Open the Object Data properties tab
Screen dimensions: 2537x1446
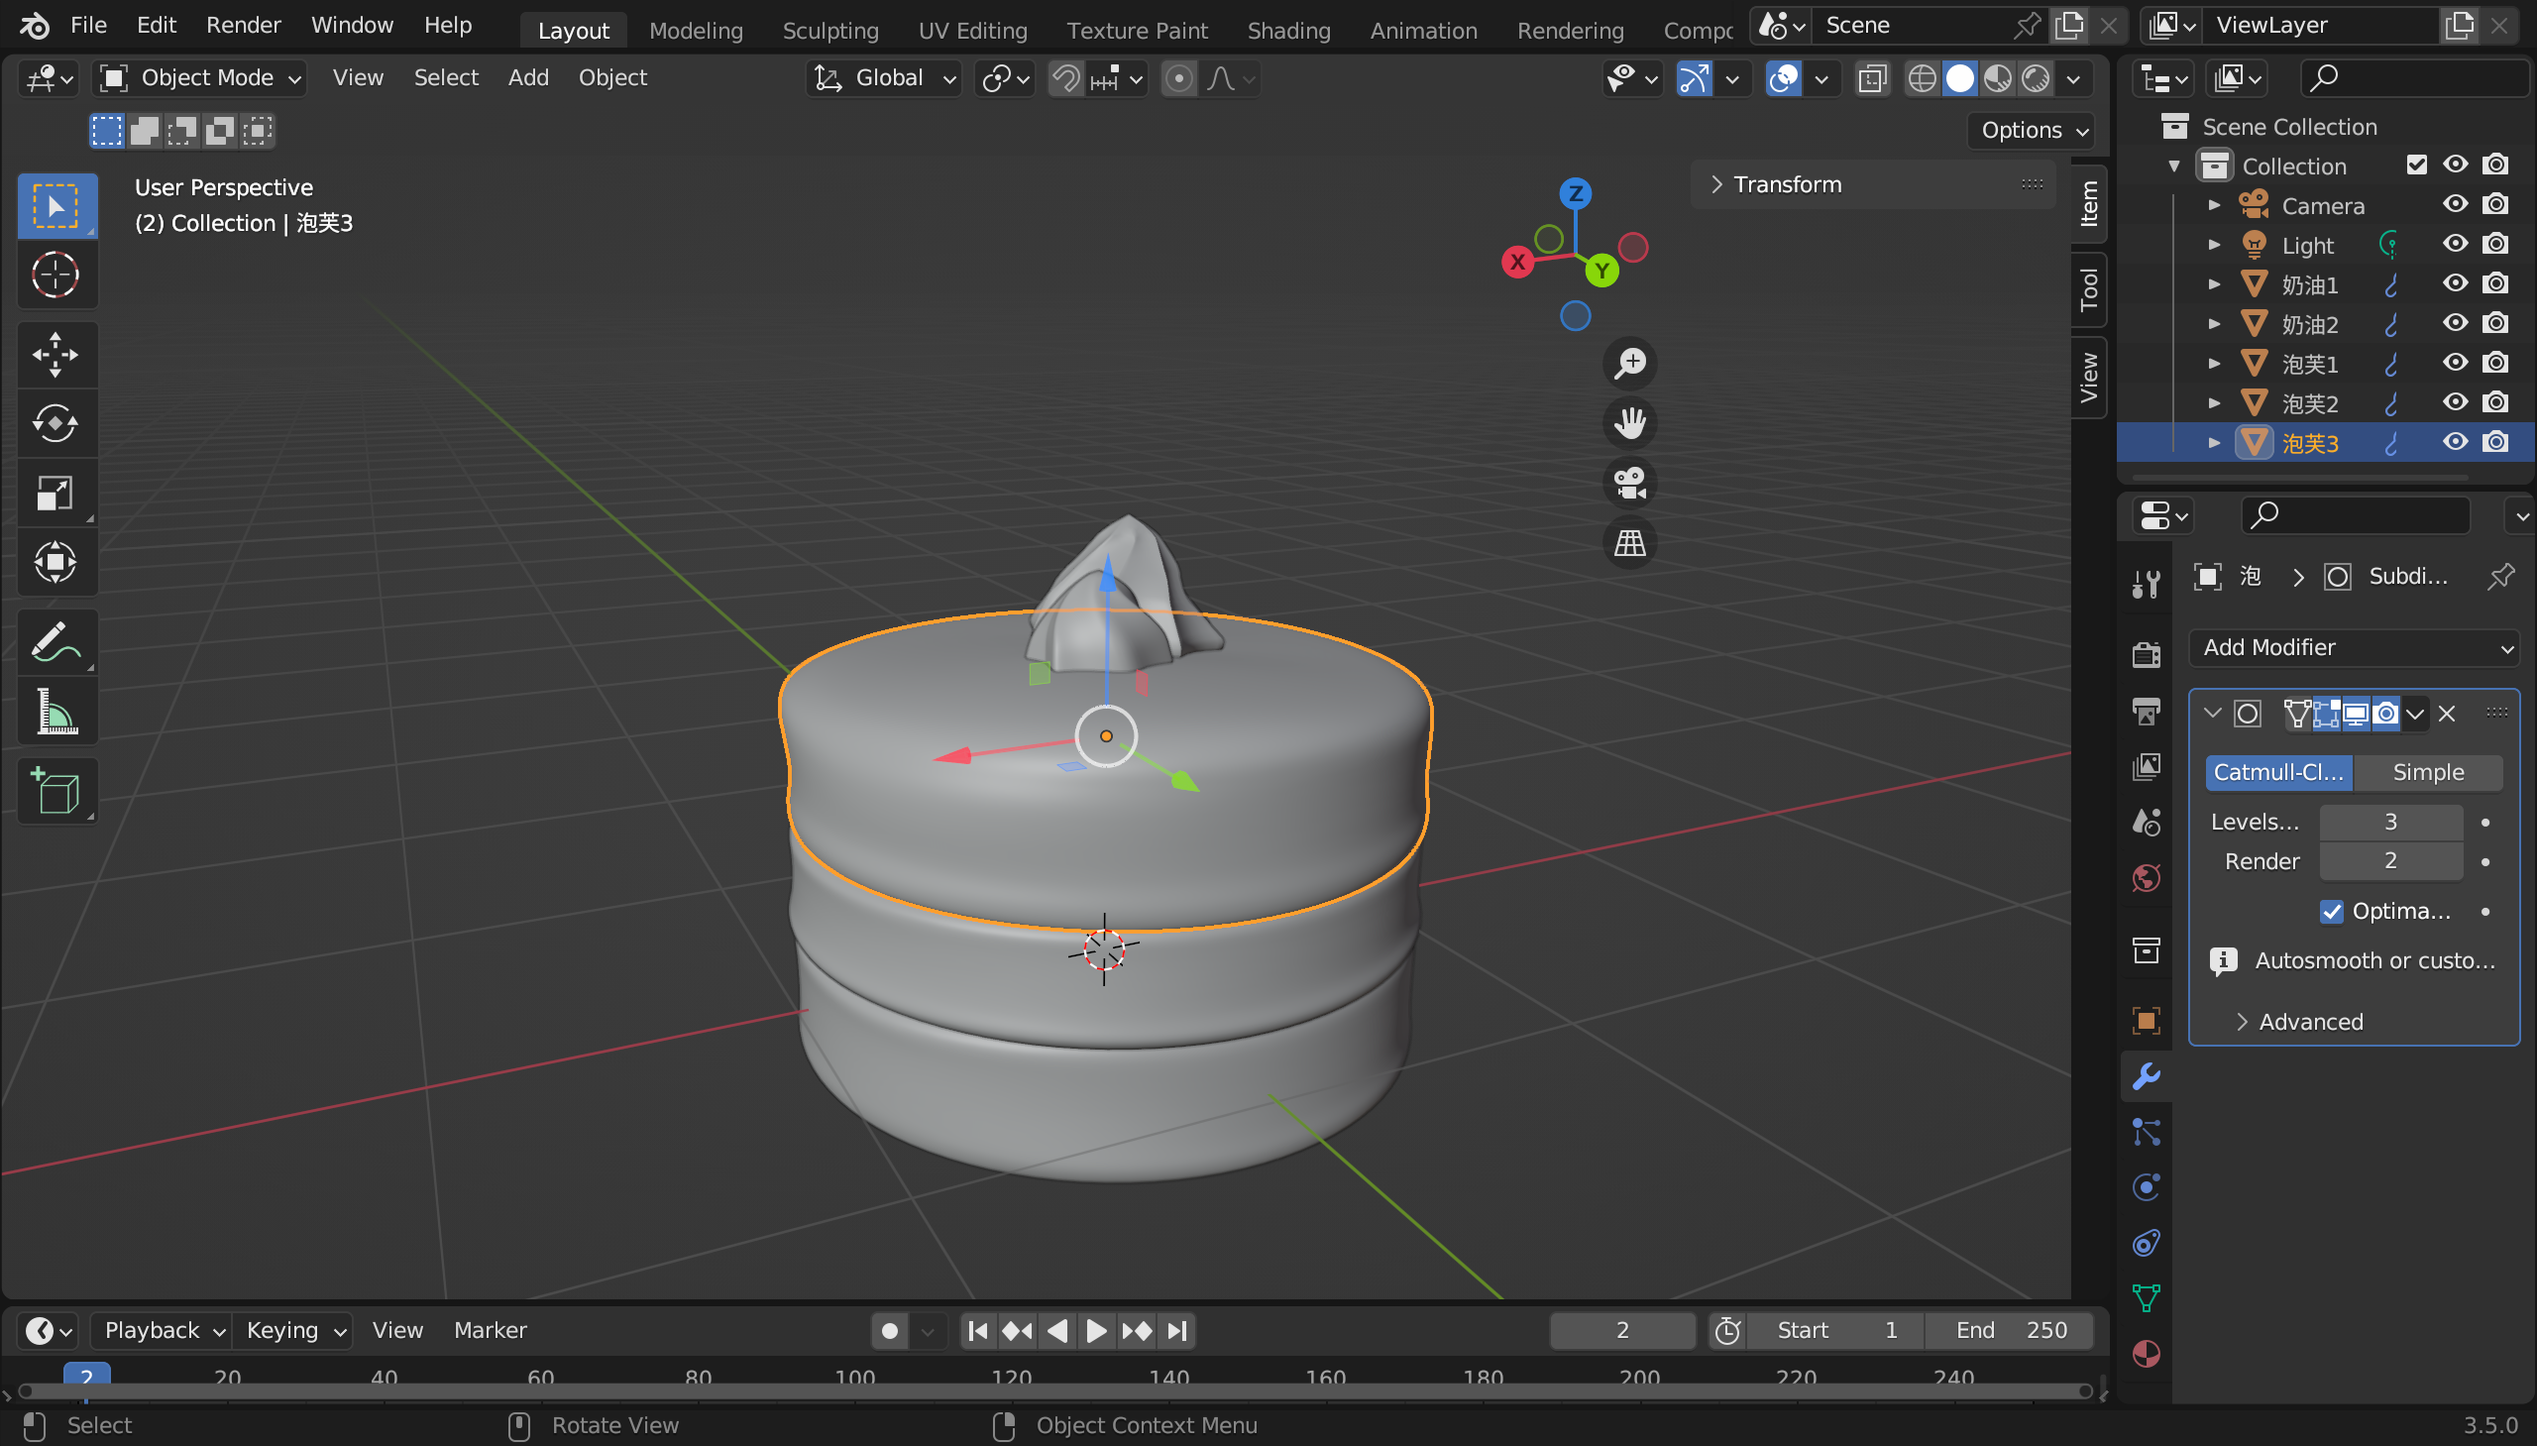click(2146, 1299)
